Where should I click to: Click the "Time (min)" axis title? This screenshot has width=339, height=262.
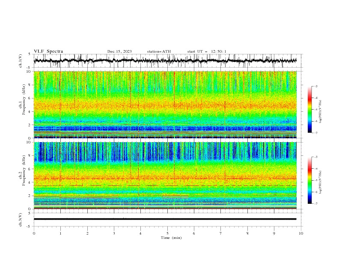[171, 238]
